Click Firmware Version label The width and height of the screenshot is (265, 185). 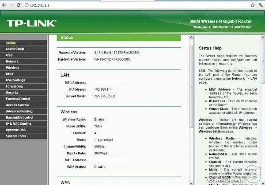click(x=72, y=53)
